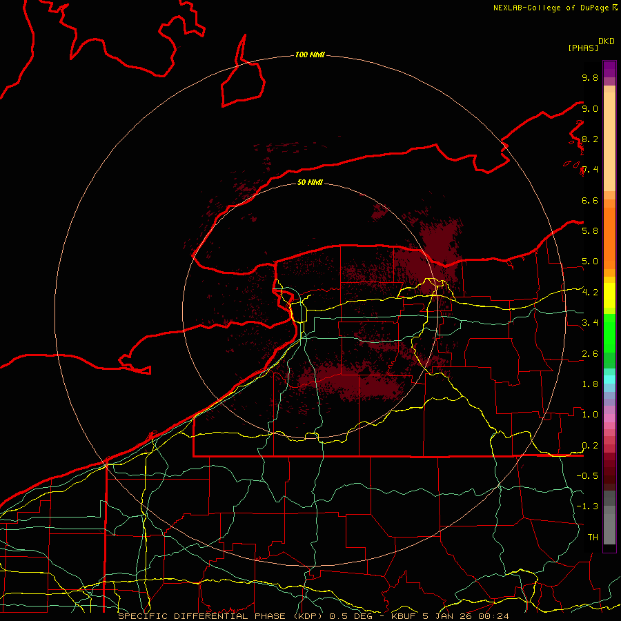This screenshot has width=621, height=621.
Task: Click the 3.4 legend value
Action: click(x=590, y=322)
